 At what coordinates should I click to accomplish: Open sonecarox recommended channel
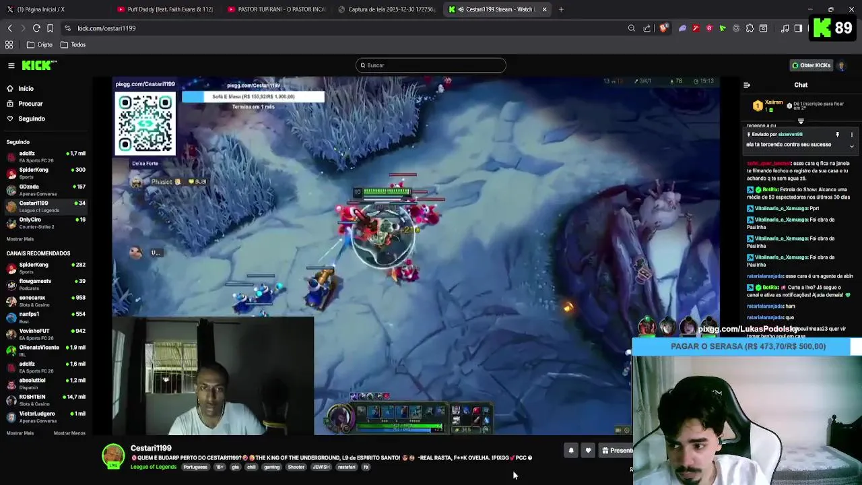46,300
